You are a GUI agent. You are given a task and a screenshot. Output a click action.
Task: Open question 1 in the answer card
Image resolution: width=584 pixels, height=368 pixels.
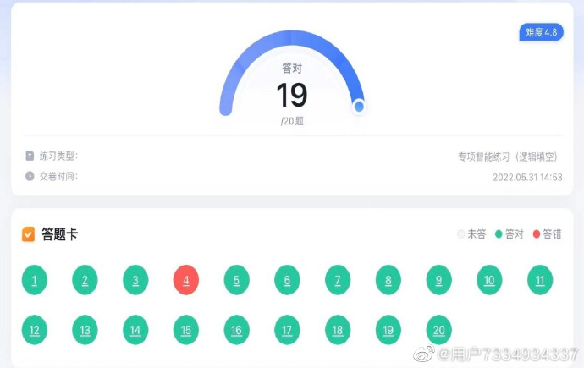point(34,280)
